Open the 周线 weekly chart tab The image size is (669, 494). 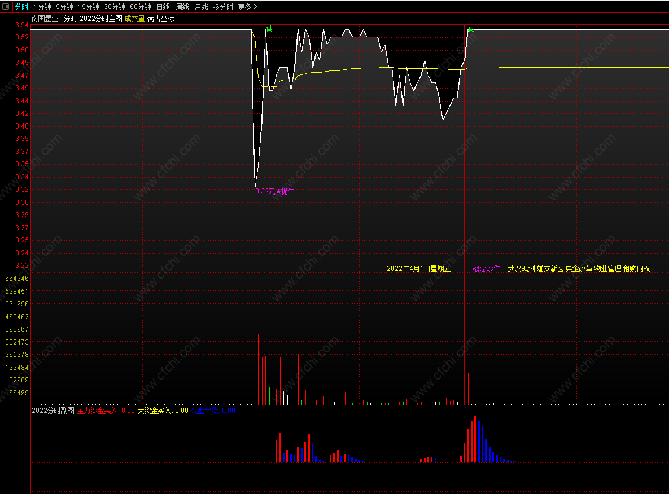click(x=182, y=7)
